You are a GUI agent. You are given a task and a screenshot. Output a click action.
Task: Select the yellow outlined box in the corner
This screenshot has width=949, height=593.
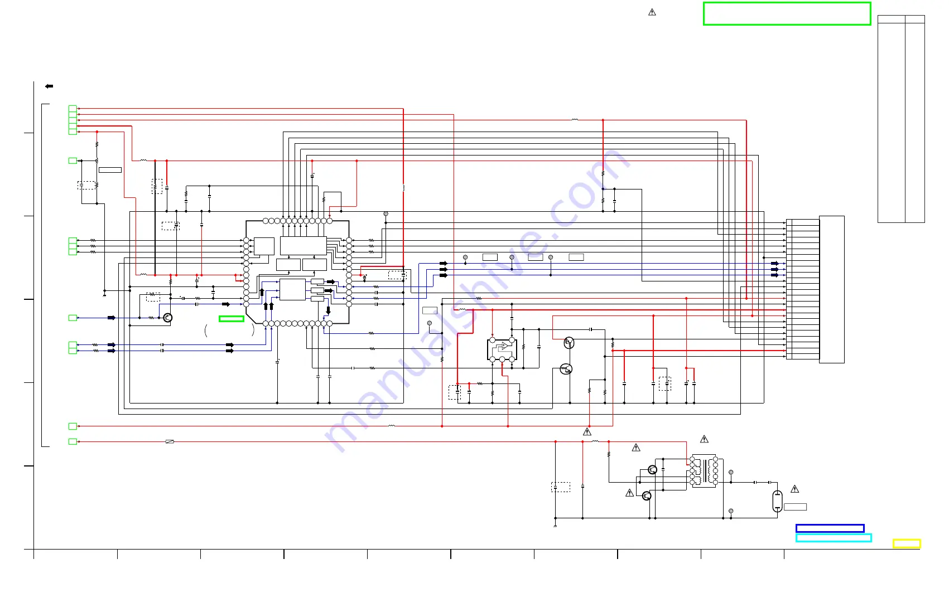(x=907, y=543)
